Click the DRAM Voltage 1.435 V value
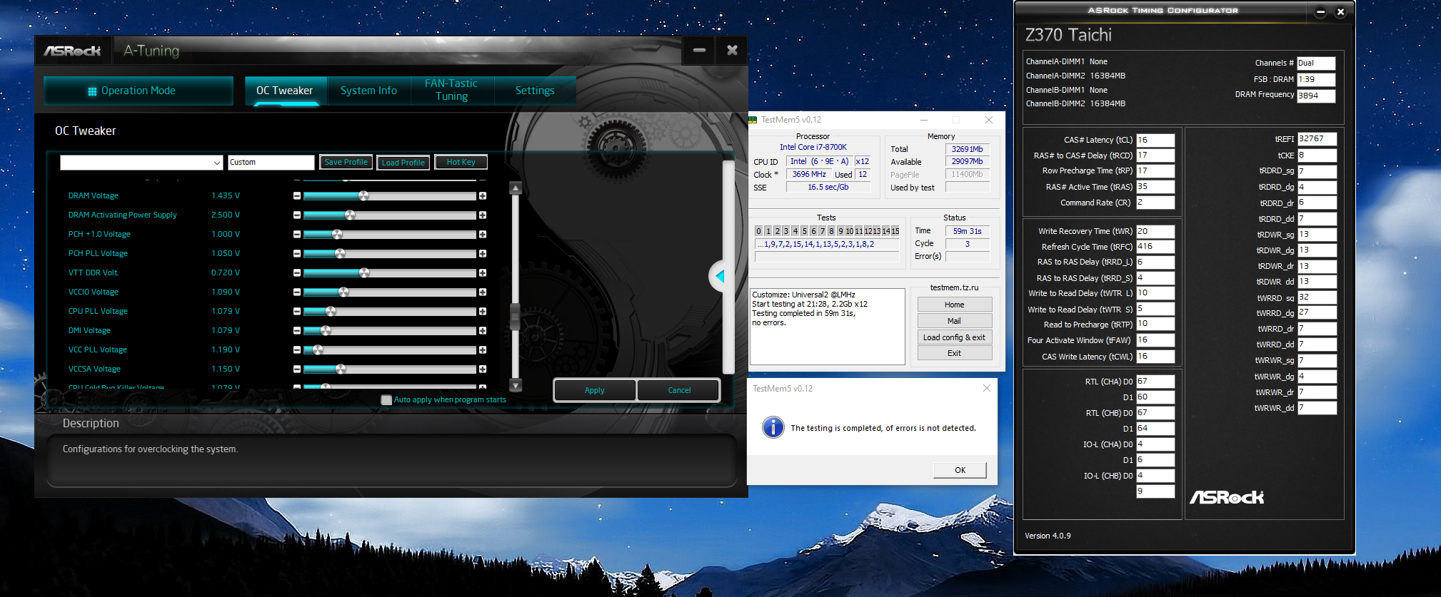Screen dimensions: 1441x597 (x=226, y=195)
